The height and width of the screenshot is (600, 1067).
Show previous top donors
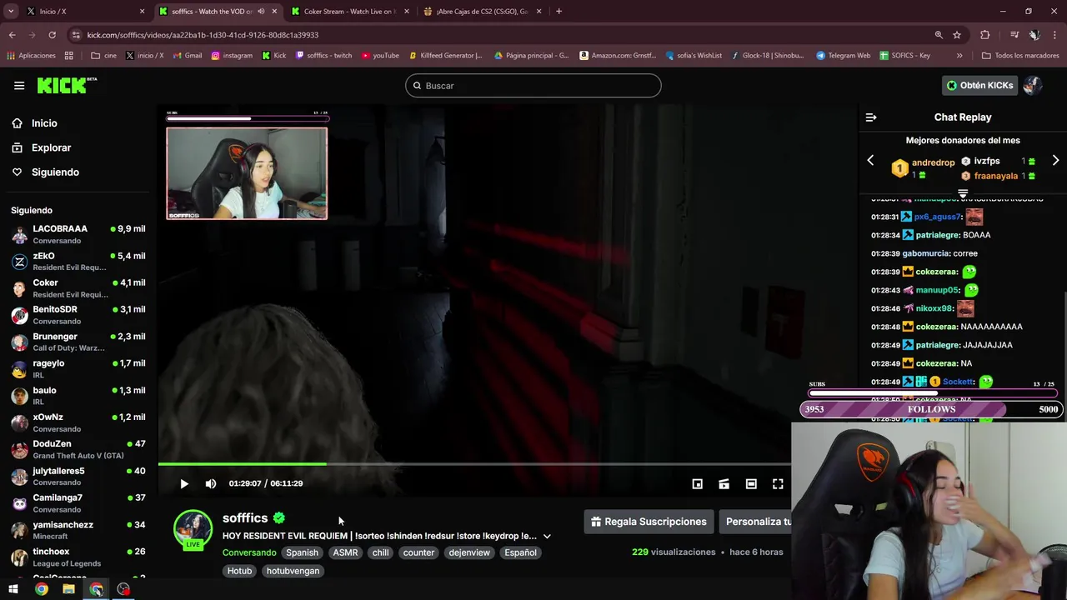coord(870,160)
